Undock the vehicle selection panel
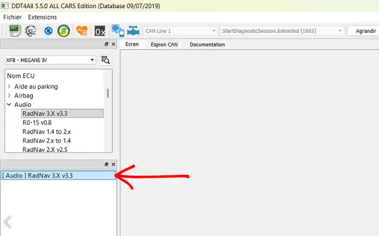Viewport: 379px width, 236px height. (x=106, y=44)
